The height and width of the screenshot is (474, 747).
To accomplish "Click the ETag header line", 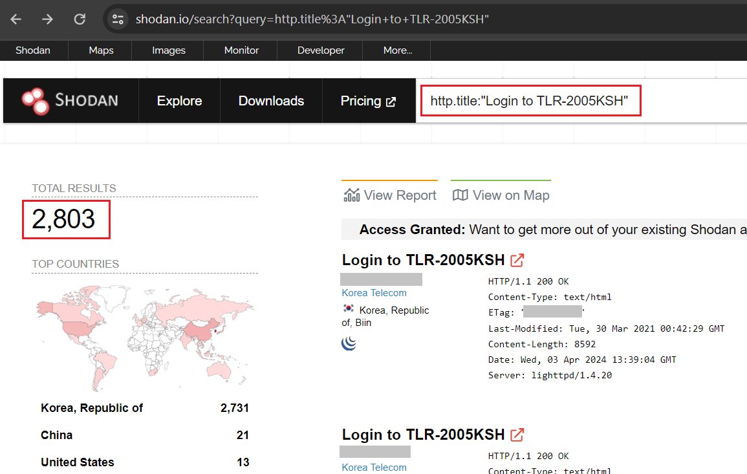I will [536, 312].
